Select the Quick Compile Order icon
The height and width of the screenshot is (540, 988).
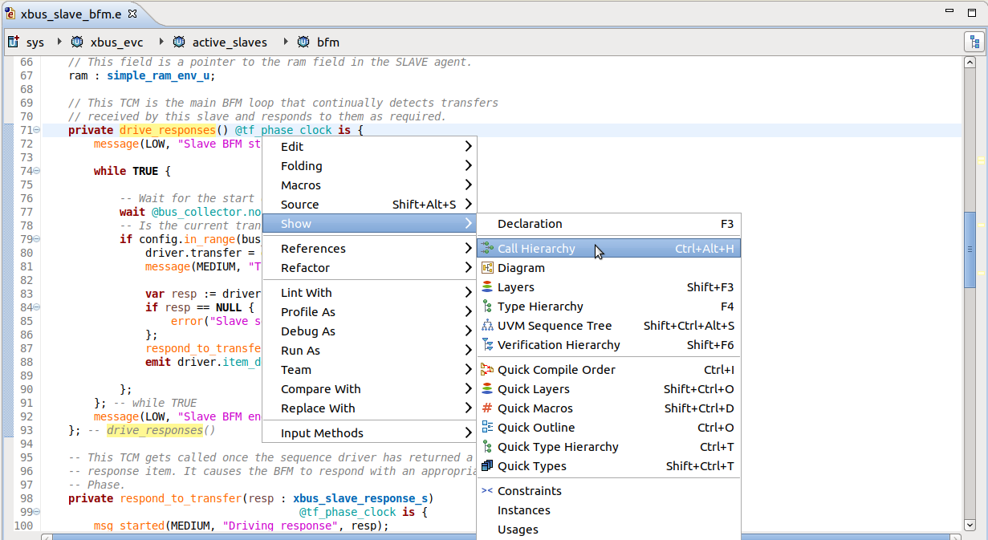pyautogui.click(x=487, y=370)
